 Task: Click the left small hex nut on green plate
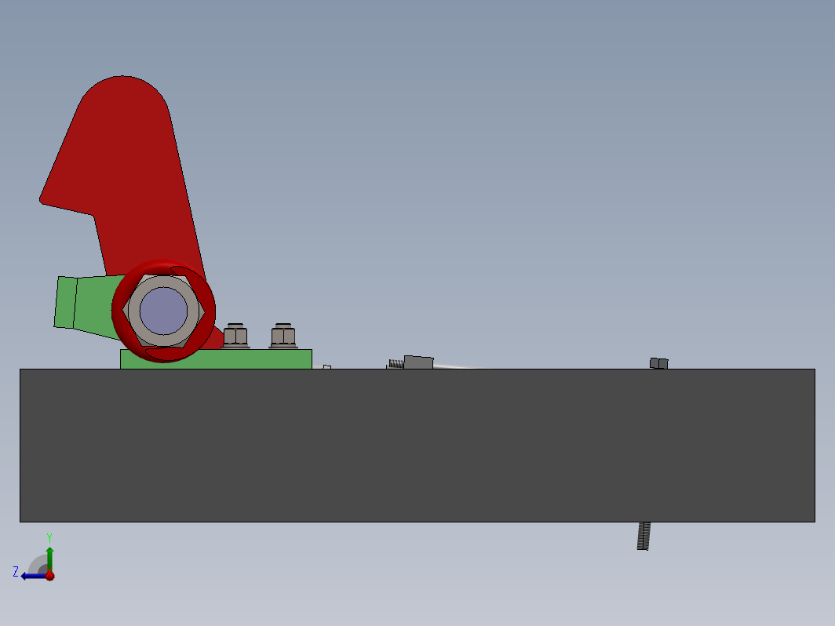[235, 336]
